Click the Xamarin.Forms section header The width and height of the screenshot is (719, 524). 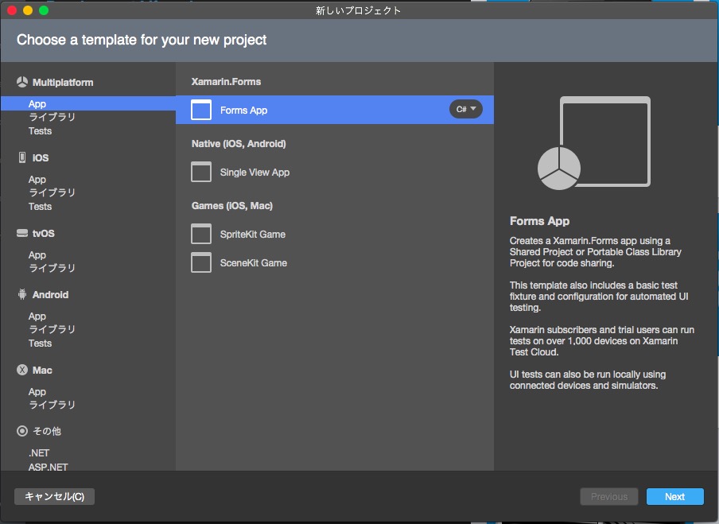[x=226, y=82]
